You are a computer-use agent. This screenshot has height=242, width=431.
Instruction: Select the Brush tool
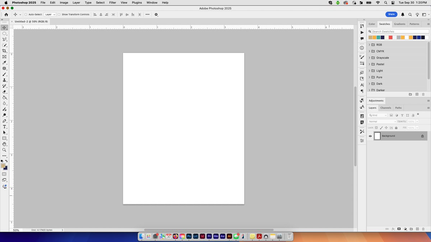tap(5, 74)
